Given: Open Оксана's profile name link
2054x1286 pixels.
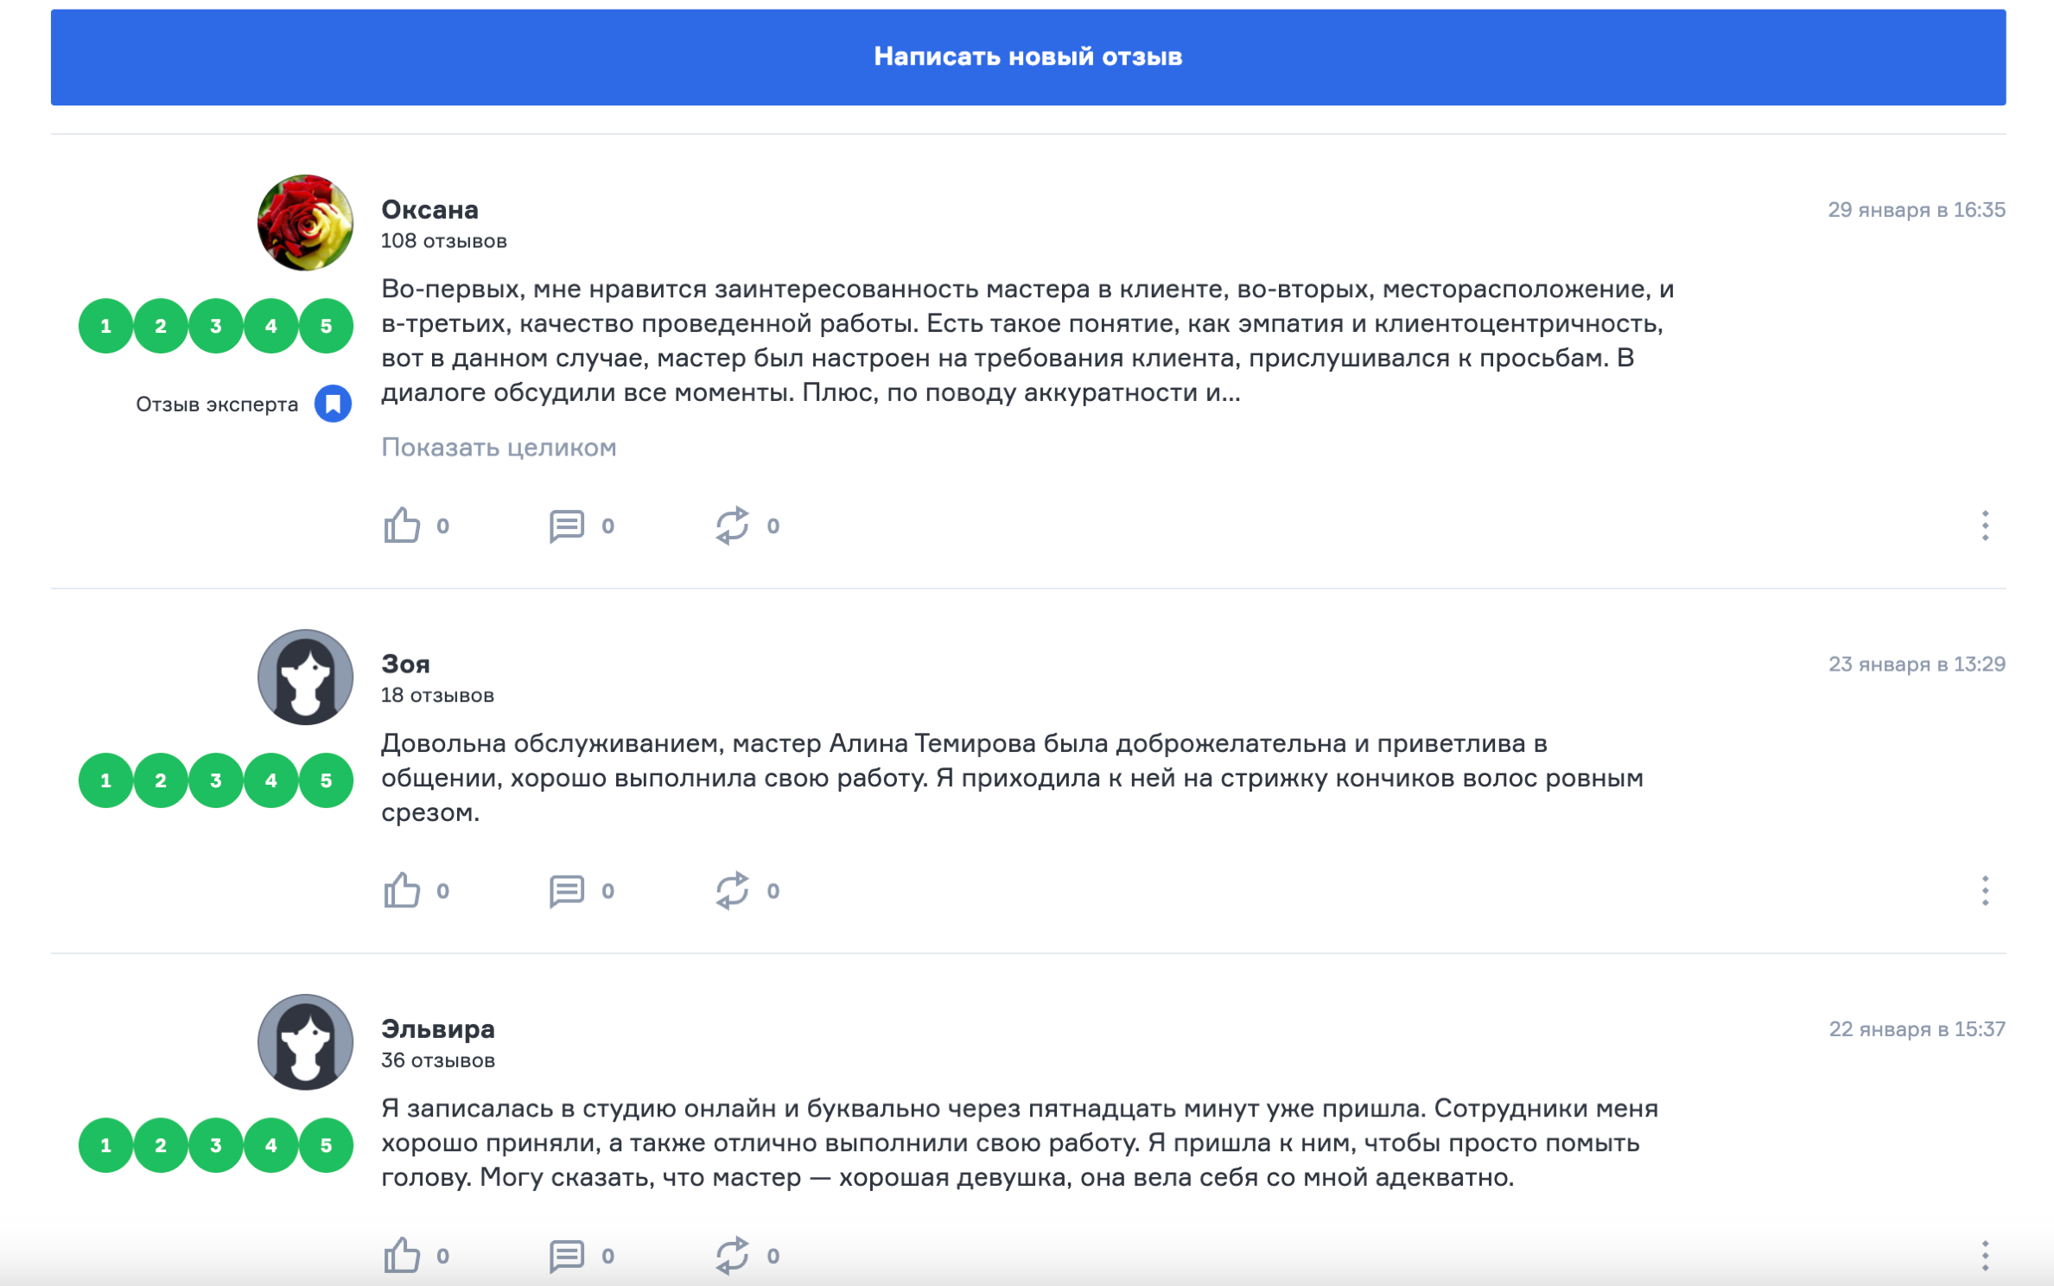Looking at the screenshot, I should pos(429,209).
